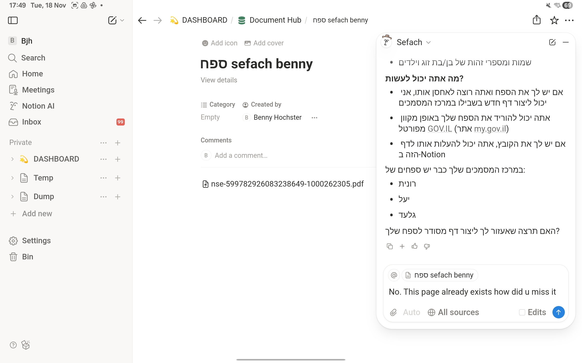The height and width of the screenshot is (363, 582).
Task: Click the paperclip attach file icon
Action: coord(393,313)
